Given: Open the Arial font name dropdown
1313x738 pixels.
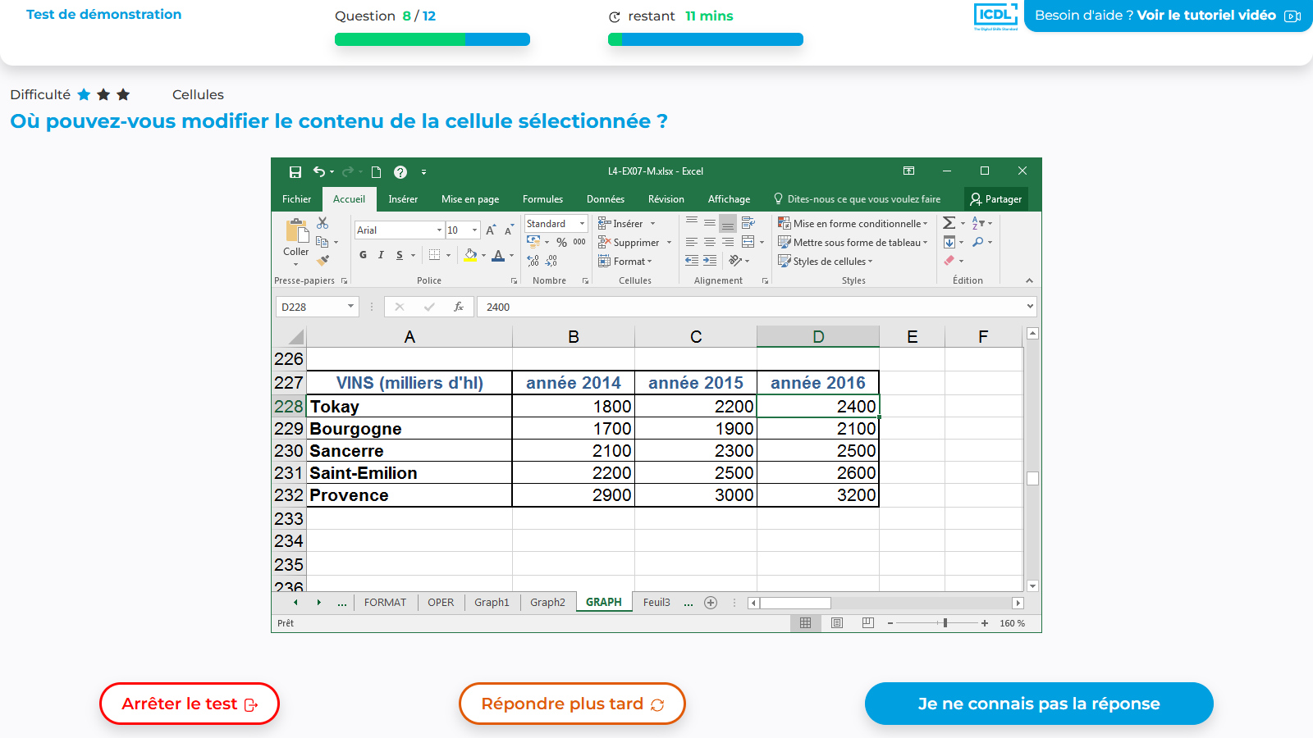Looking at the screenshot, I should (x=439, y=230).
